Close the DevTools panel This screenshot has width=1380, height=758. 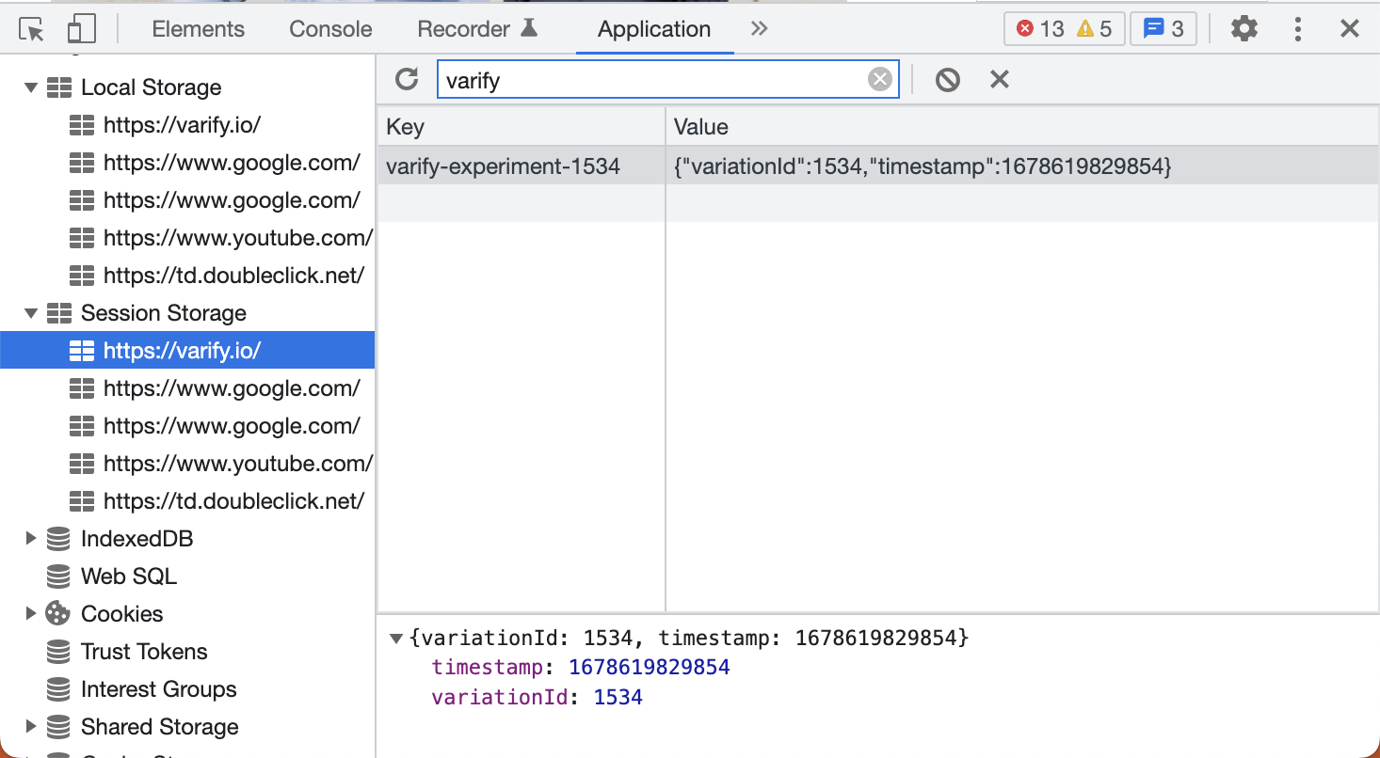(1350, 29)
